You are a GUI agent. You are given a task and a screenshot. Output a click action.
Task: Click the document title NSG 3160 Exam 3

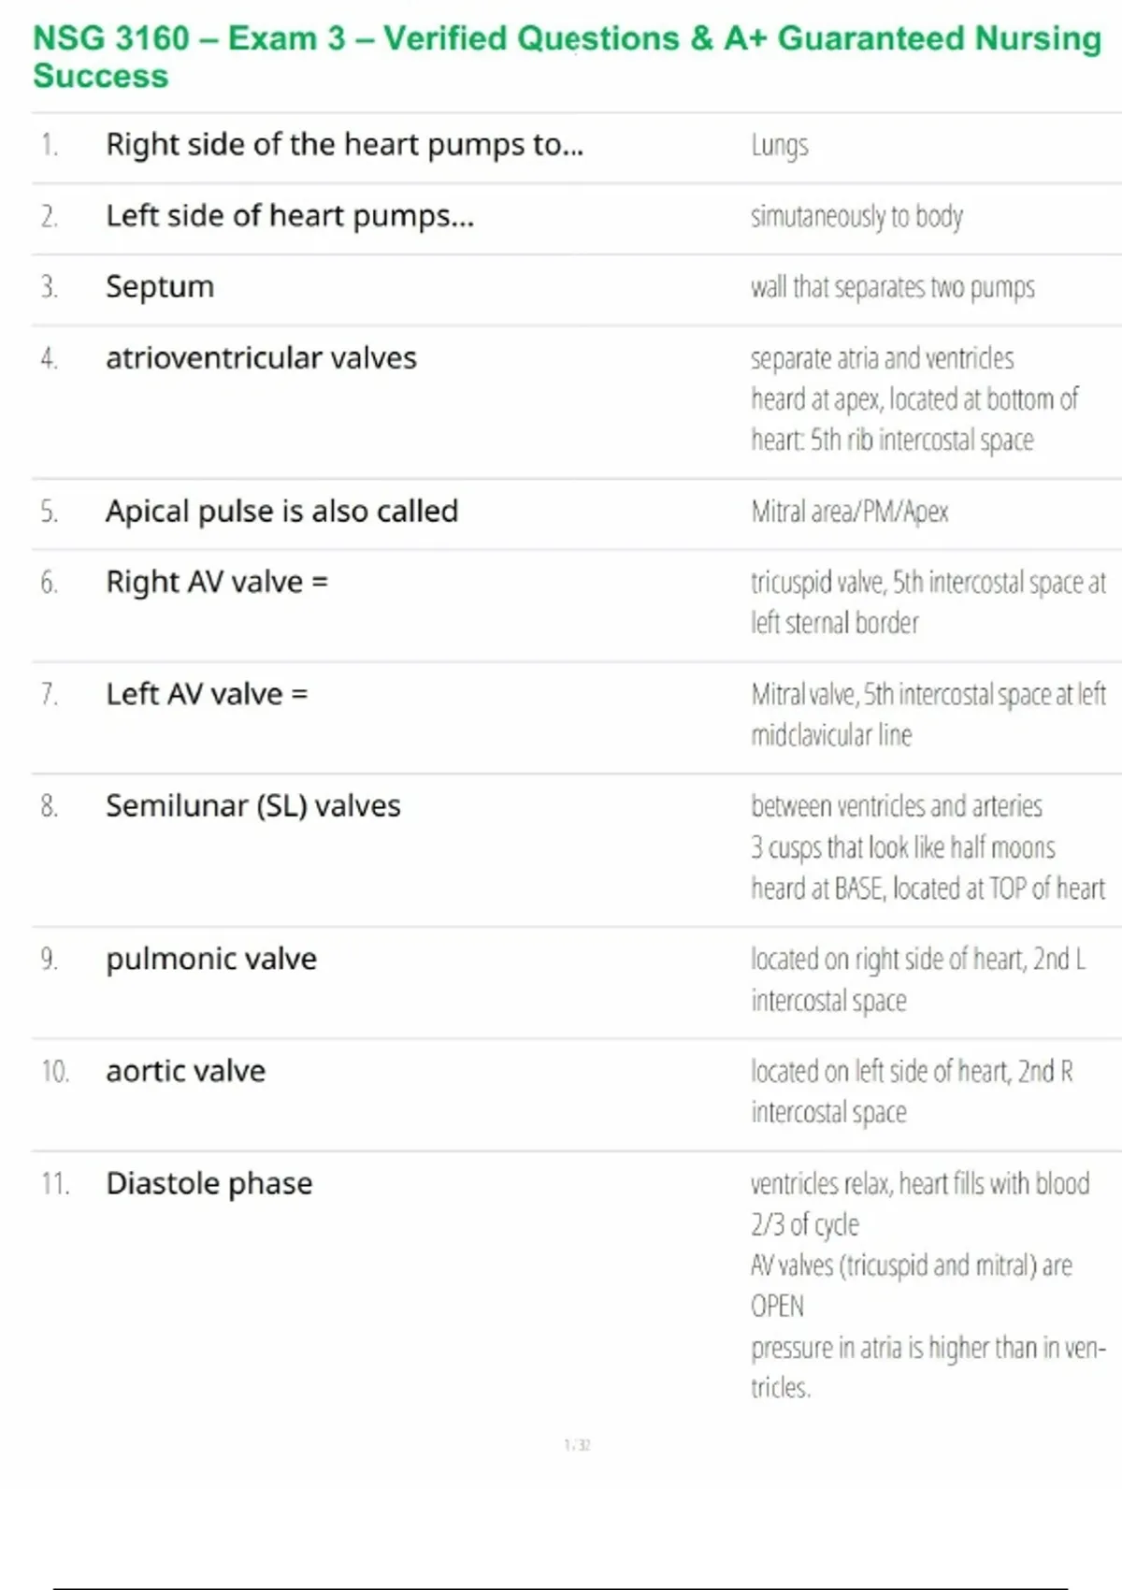[568, 56]
